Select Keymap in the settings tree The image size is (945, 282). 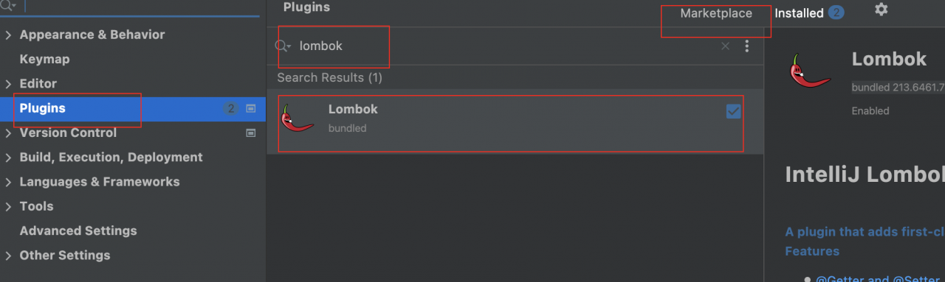[x=44, y=59]
